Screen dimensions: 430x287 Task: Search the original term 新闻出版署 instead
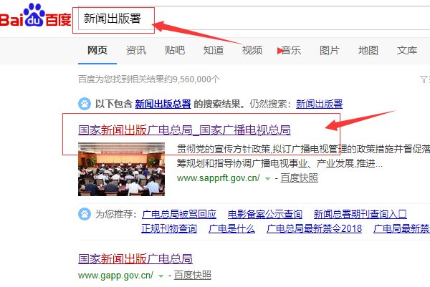(x=319, y=104)
